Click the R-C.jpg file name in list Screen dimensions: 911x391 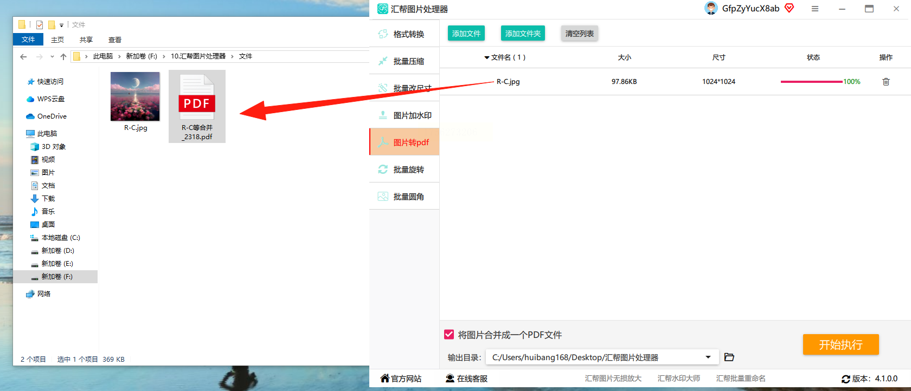point(508,82)
